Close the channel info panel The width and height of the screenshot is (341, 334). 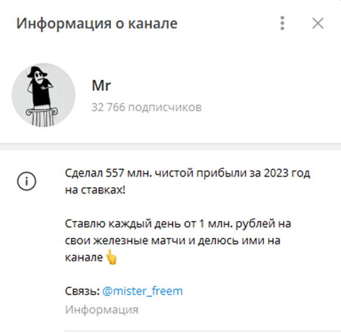pyautogui.click(x=318, y=23)
